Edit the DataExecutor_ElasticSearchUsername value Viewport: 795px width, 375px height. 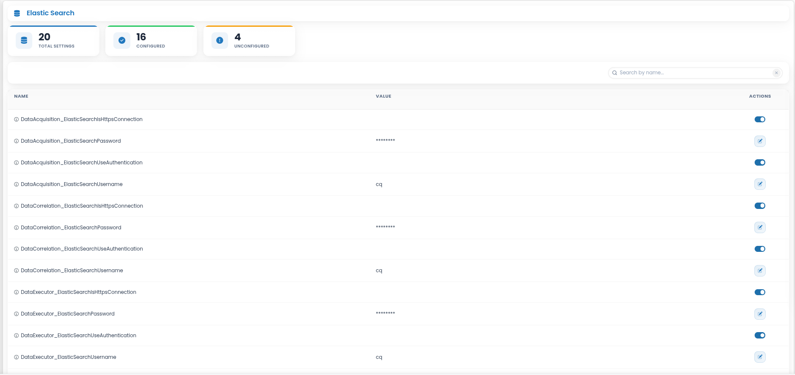pyautogui.click(x=760, y=357)
